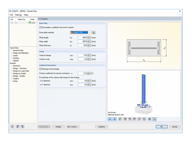Open Design - Summary in the tree
Image resolution: width=192 pixels, height=144 pixels.
[20, 68]
